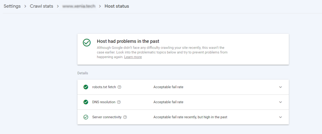Open Crawl stats breadcrumb item
Screen dimensions: 322x134
click(x=42, y=6)
